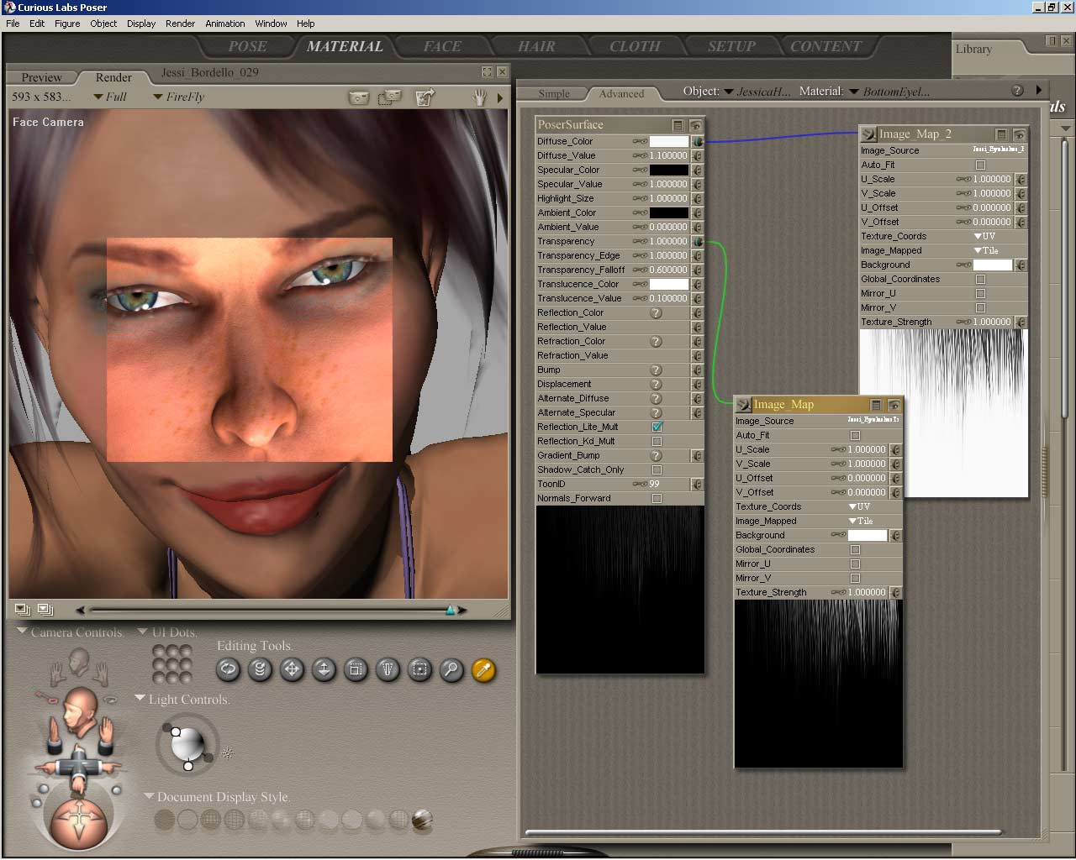Activate the yellow eyedropper tool
The height and width of the screenshot is (860, 1076).
click(x=483, y=669)
